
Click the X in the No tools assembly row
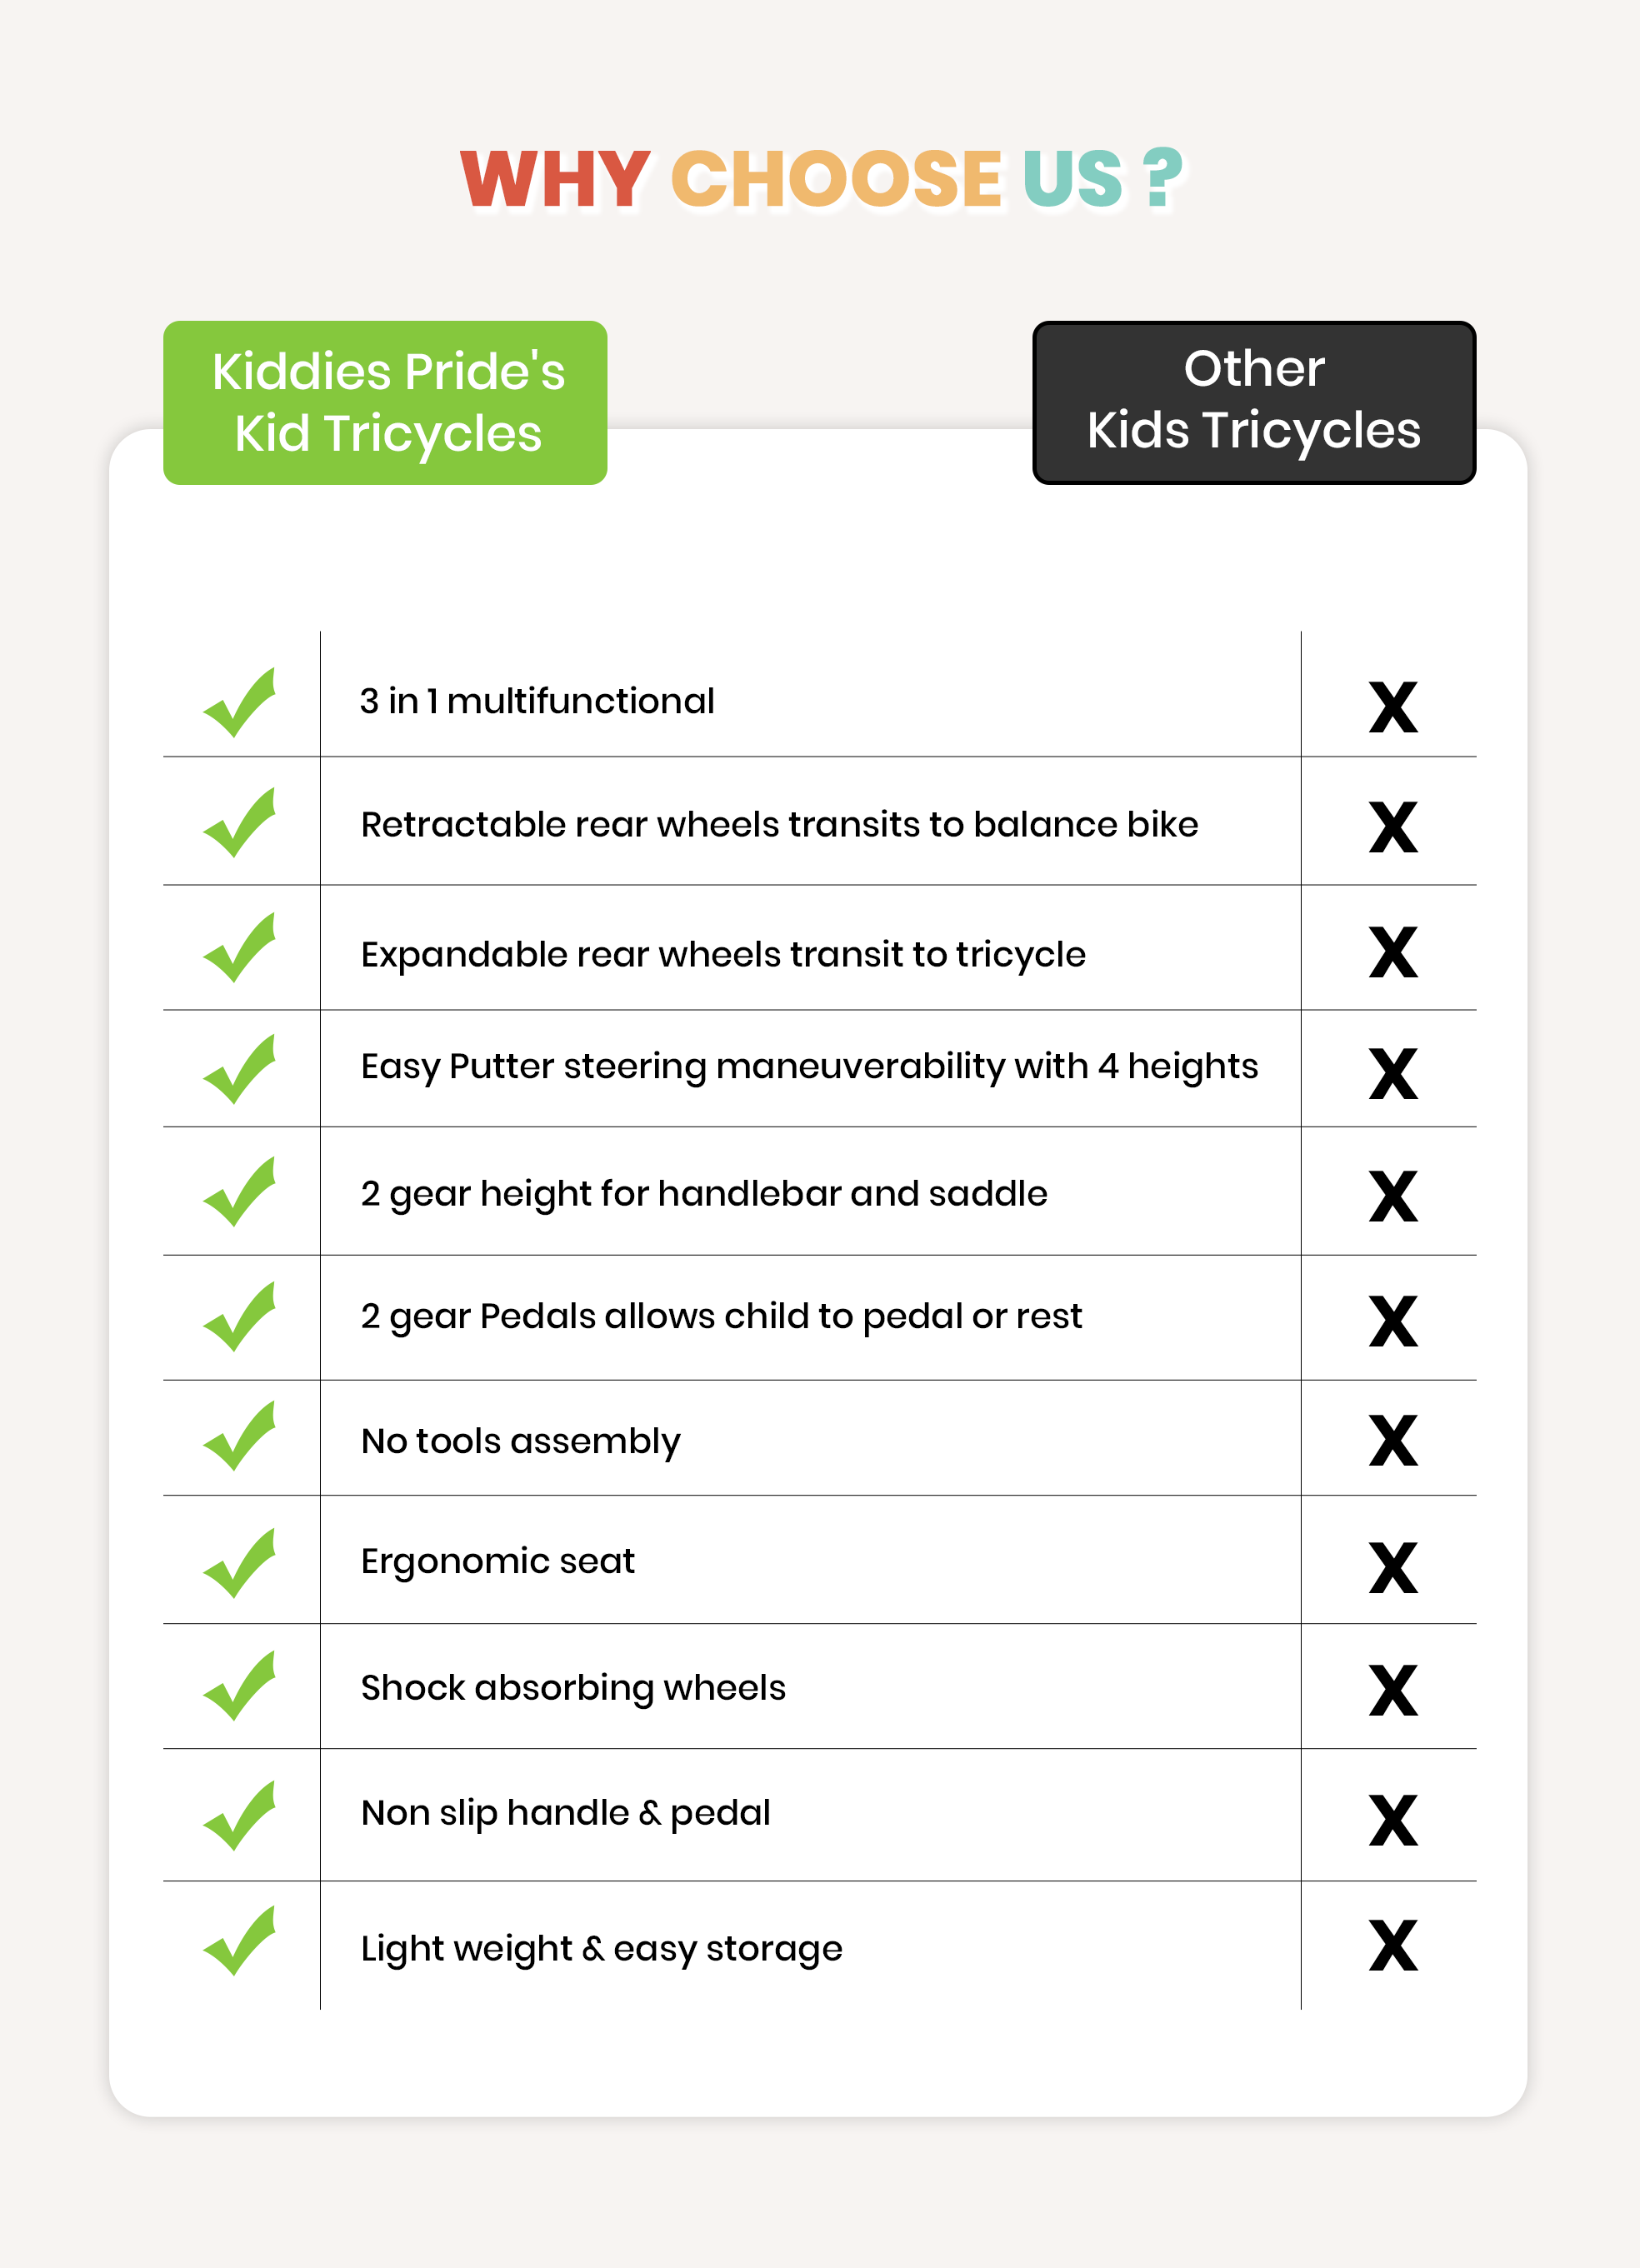tap(1393, 1440)
